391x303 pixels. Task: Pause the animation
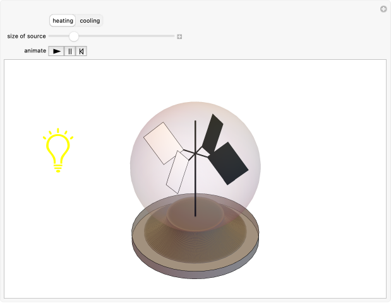tap(69, 51)
